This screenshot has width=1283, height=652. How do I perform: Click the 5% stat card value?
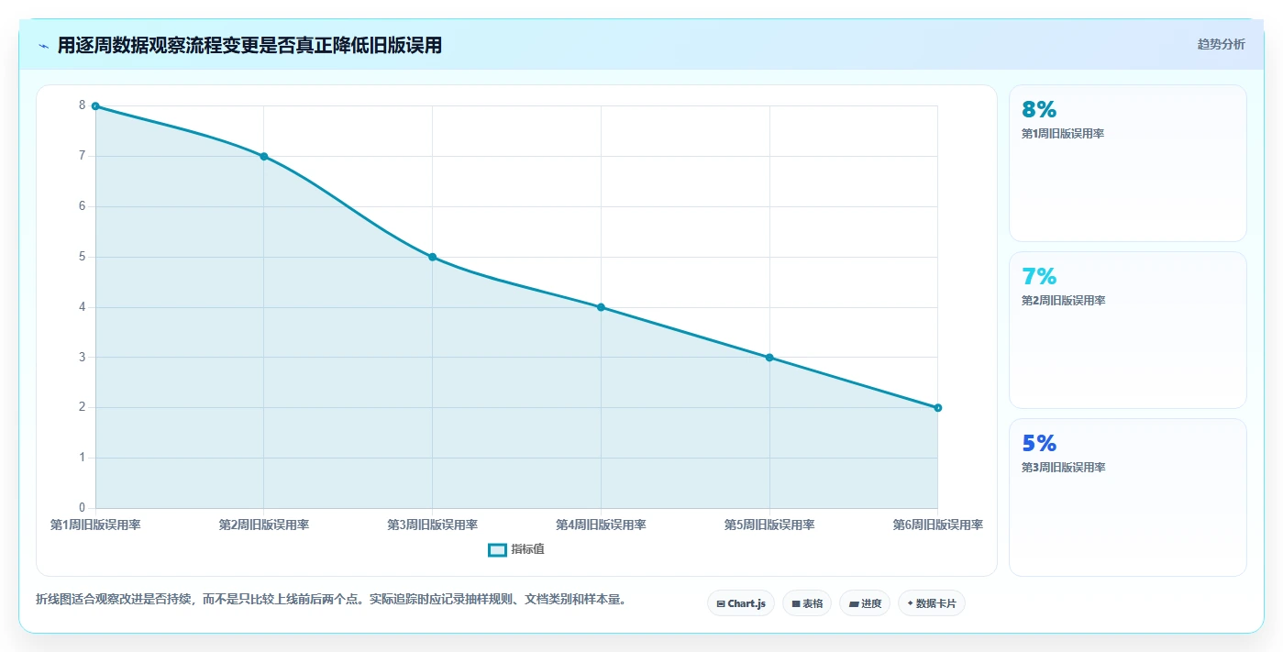1039,444
